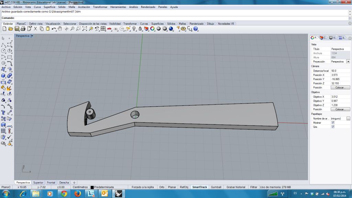The width and height of the screenshot is (352, 198).
Task: Open the Archivo menu
Action: click(6, 7)
